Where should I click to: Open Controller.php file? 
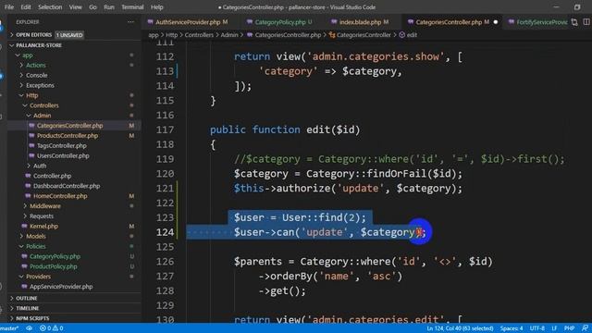click(x=52, y=176)
